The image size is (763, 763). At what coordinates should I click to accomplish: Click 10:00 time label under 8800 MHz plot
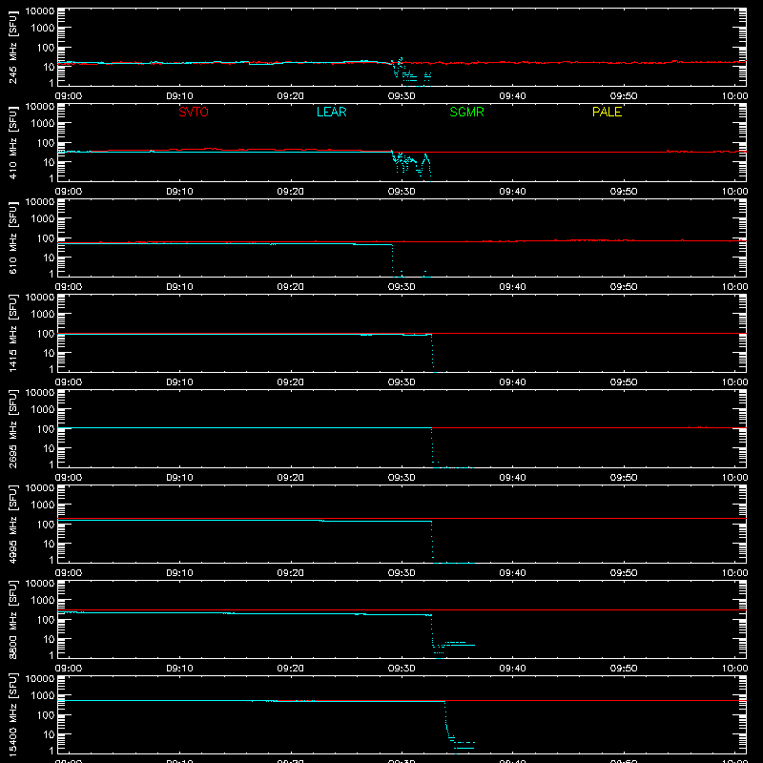pyautogui.click(x=734, y=669)
